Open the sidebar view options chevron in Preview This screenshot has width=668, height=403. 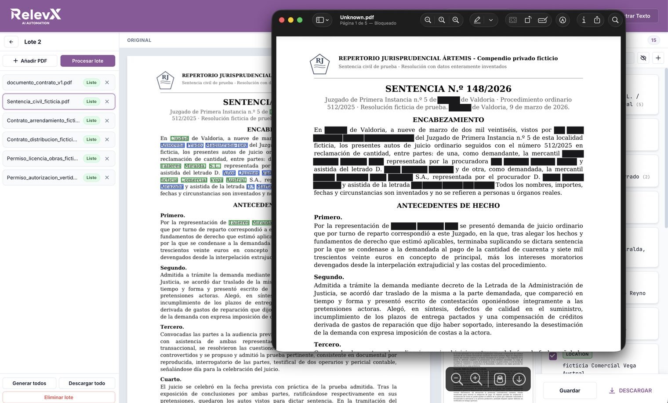coord(327,20)
